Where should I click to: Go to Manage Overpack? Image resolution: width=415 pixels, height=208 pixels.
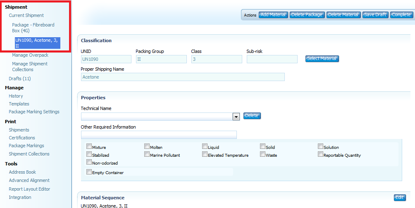(x=30, y=55)
